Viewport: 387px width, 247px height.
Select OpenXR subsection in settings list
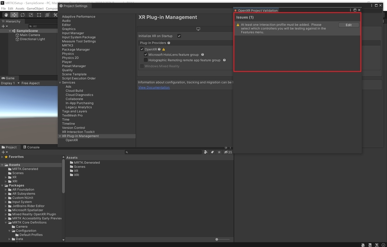click(72, 140)
